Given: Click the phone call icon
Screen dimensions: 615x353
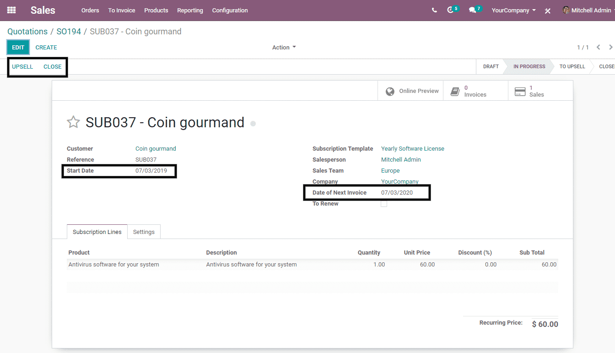Looking at the screenshot, I should pos(434,10).
